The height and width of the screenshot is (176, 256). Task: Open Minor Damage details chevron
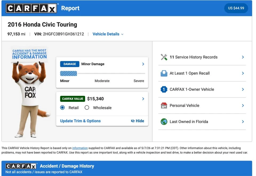tap(143, 64)
